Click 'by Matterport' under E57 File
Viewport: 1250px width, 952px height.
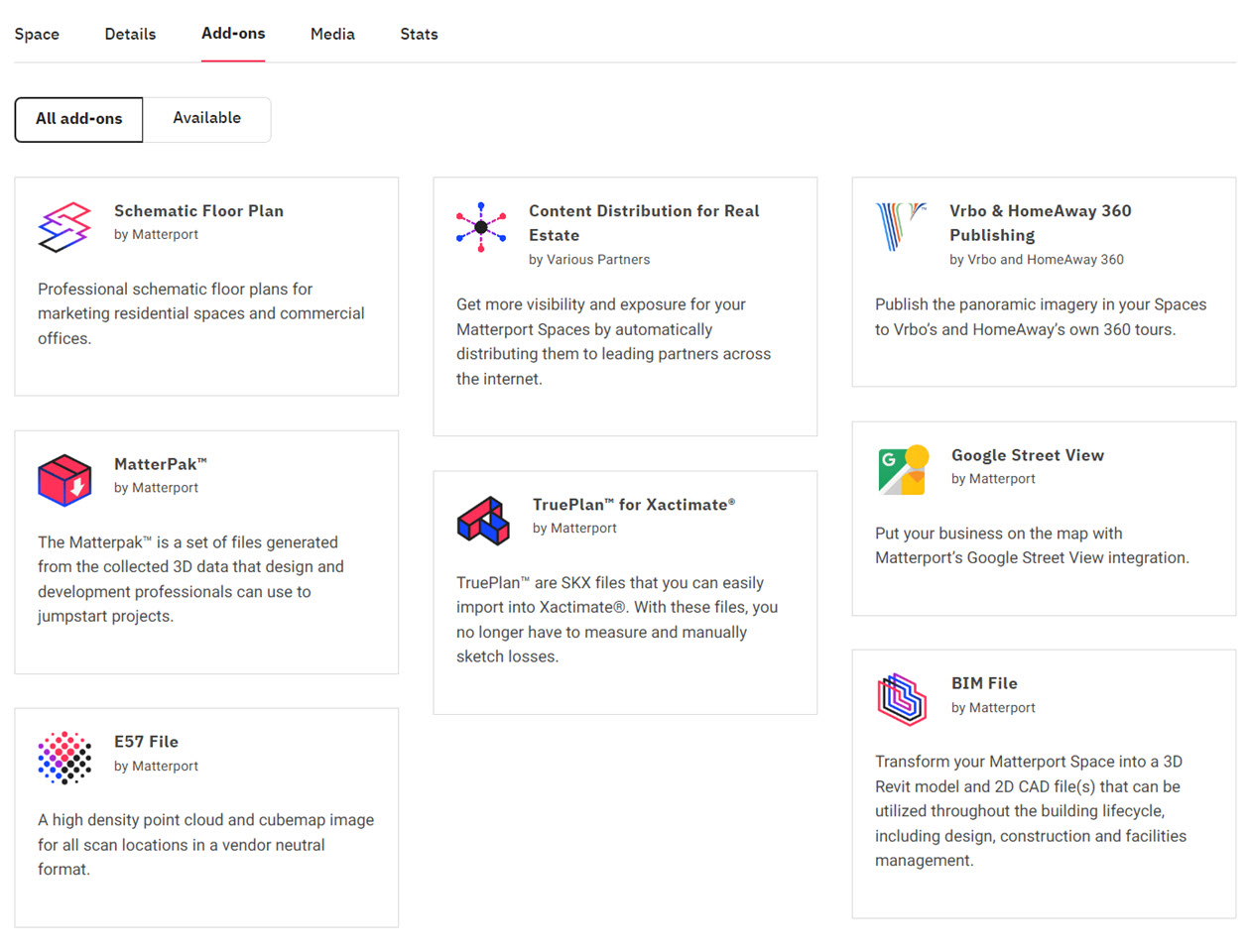coord(156,767)
